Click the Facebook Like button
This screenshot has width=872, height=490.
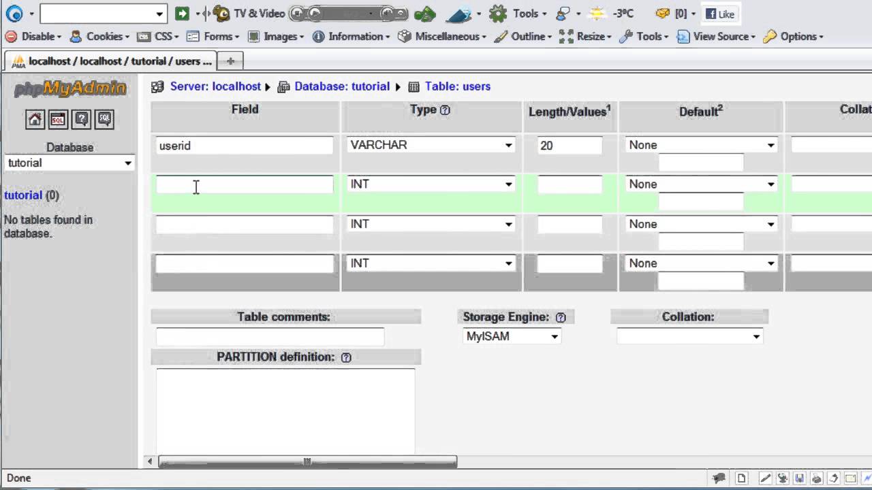click(x=721, y=14)
